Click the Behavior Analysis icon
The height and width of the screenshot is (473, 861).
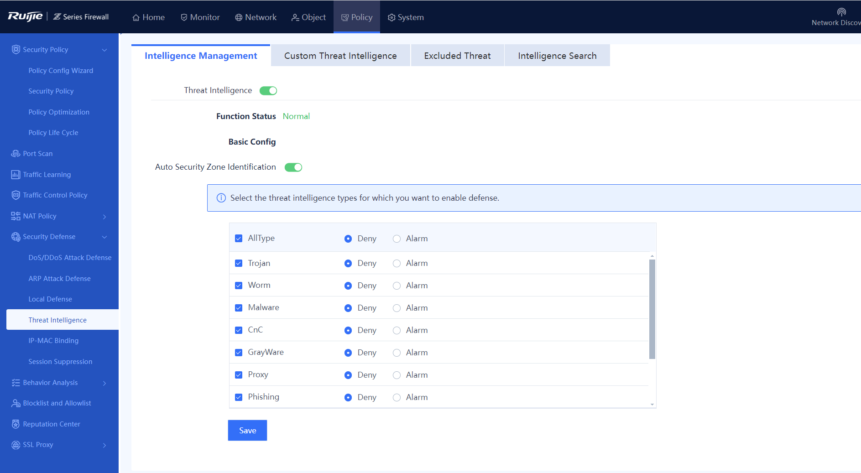pyautogui.click(x=16, y=382)
